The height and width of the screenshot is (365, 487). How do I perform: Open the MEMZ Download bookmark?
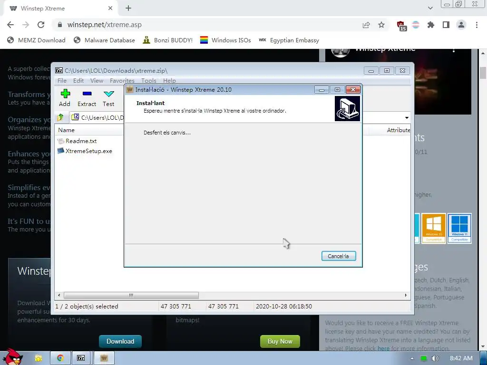point(36,40)
